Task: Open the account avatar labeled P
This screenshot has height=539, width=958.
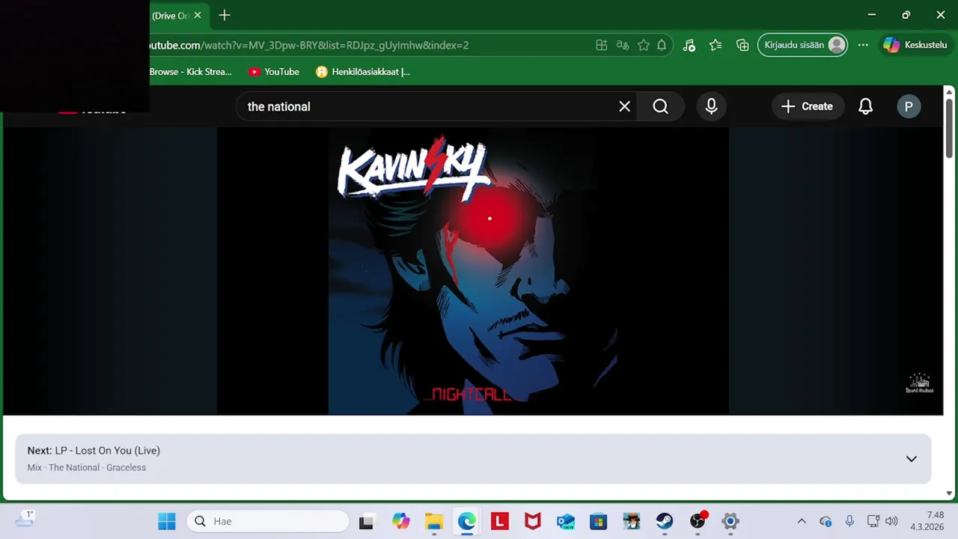Action: coord(909,106)
